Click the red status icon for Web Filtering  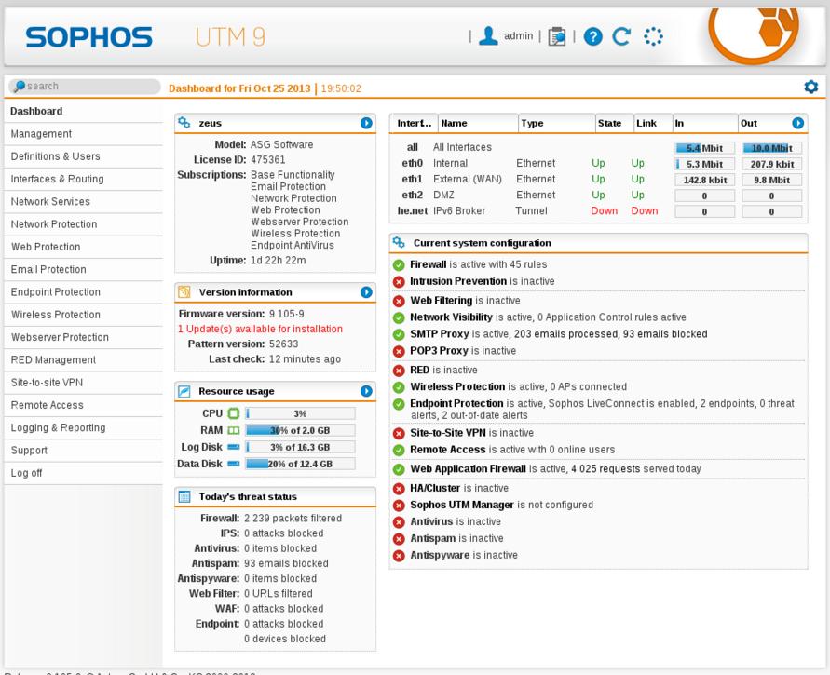[x=399, y=301]
